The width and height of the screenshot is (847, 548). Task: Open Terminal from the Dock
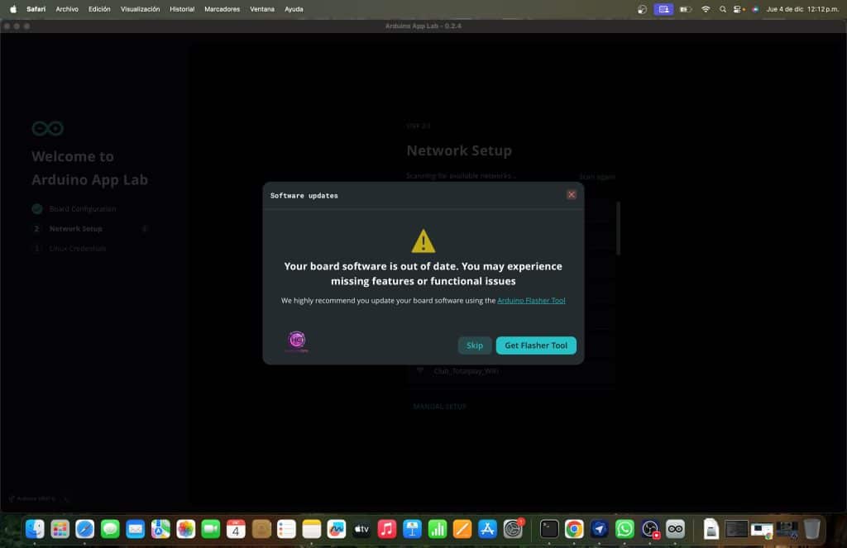coord(549,529)
